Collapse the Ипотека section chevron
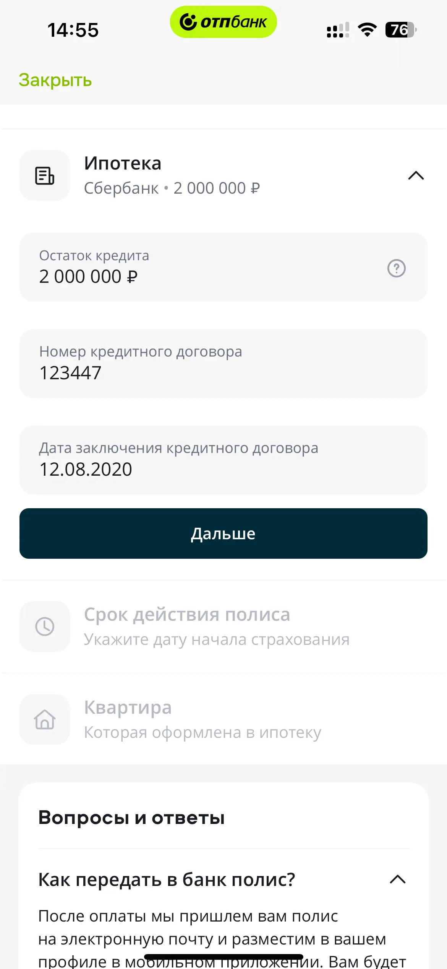 pos(416,176)
